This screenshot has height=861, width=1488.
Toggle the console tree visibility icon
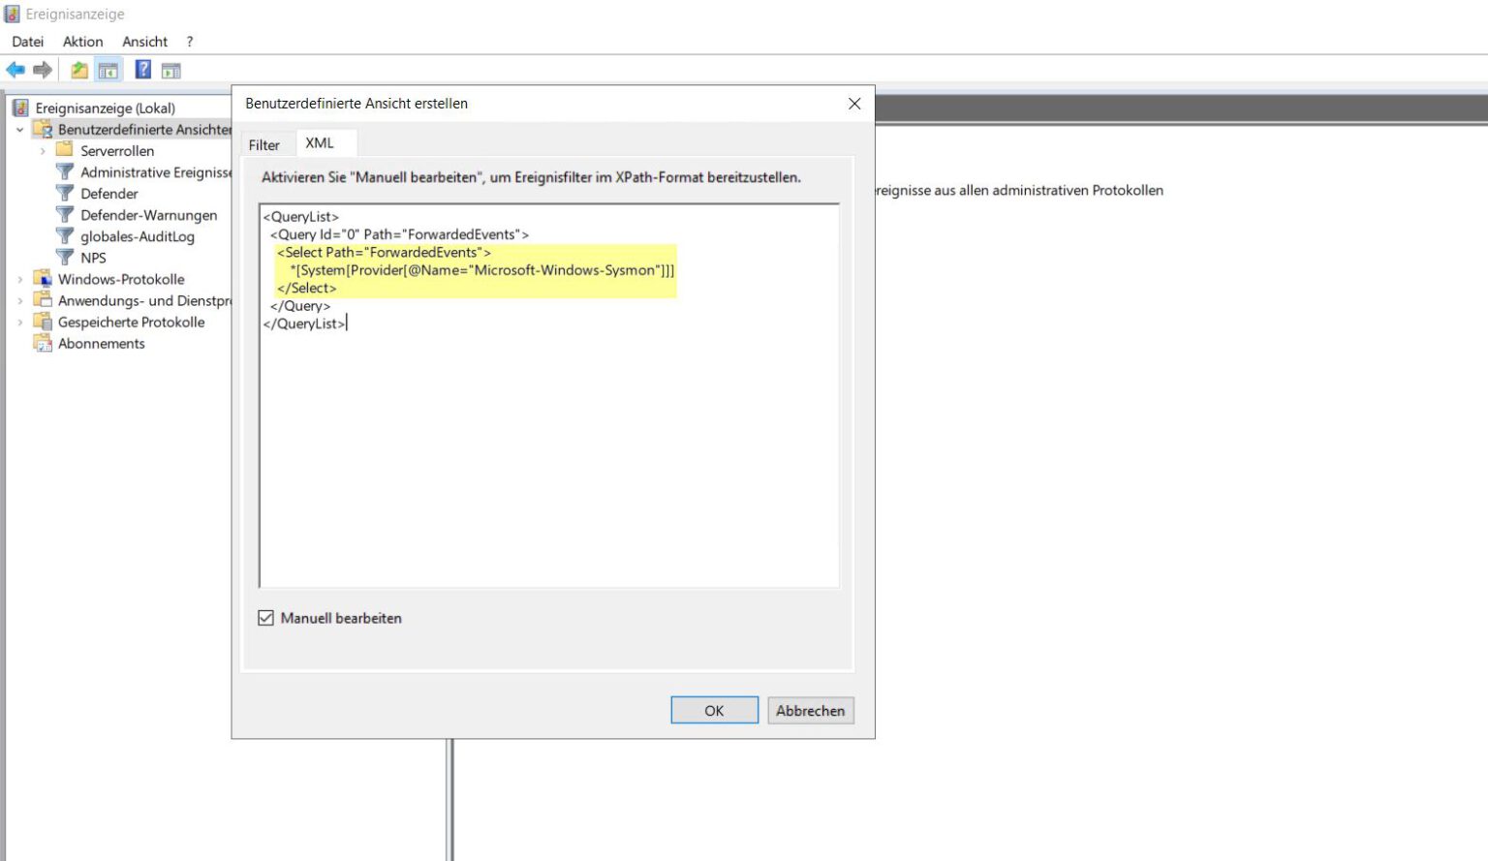[109, 69]
